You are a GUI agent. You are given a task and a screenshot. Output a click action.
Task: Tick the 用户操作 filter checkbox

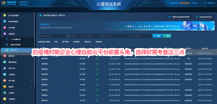pyautogui.click(x=60, y=42)
